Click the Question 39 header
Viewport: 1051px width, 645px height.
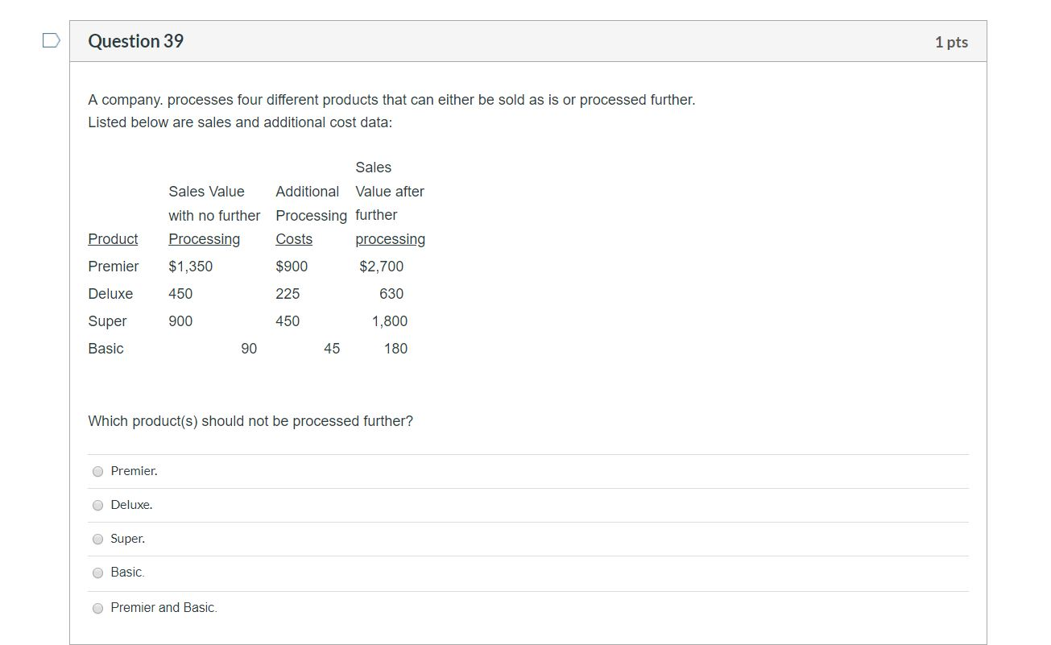click(x=135, y=41)
